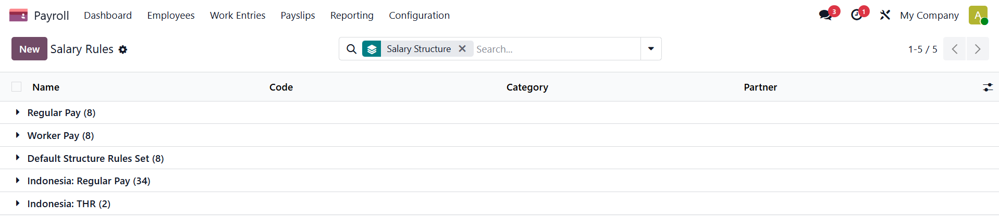
Task: Open the optional columns adjust icon
Action: click(x=988, y=87)
